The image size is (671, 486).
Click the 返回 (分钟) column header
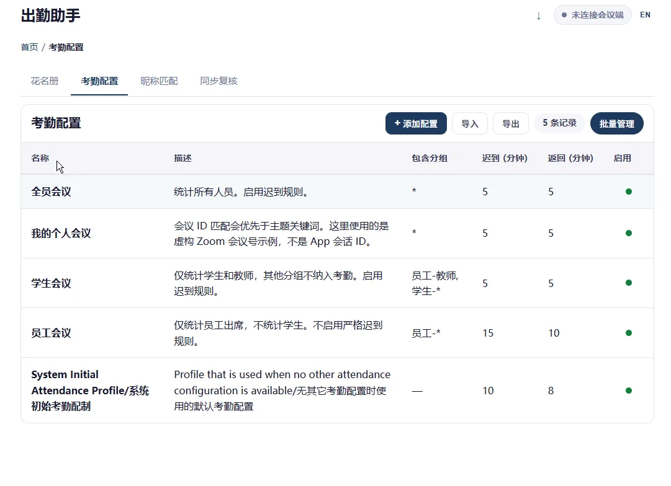(x=570, y=158)
